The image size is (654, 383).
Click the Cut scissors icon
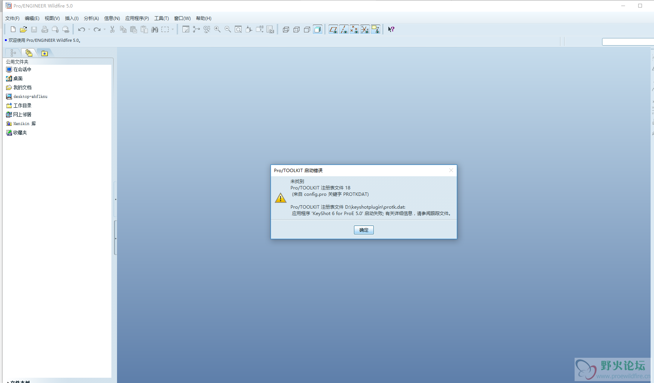[x=112, y=29]
